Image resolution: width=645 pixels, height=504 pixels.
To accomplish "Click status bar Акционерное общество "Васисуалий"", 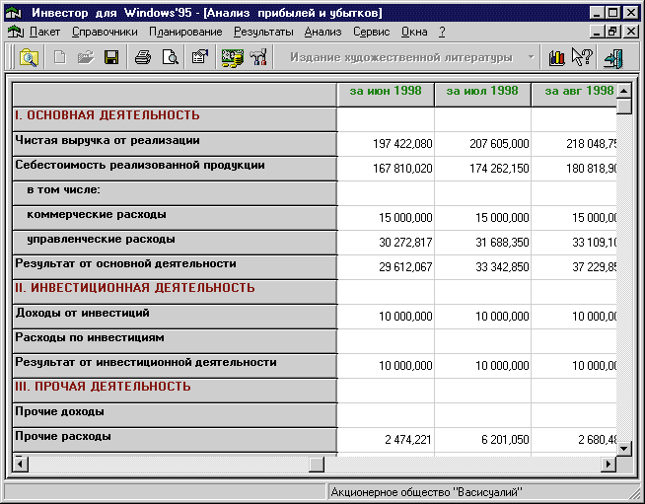I will pyautogui.click(x=426, y=492).
